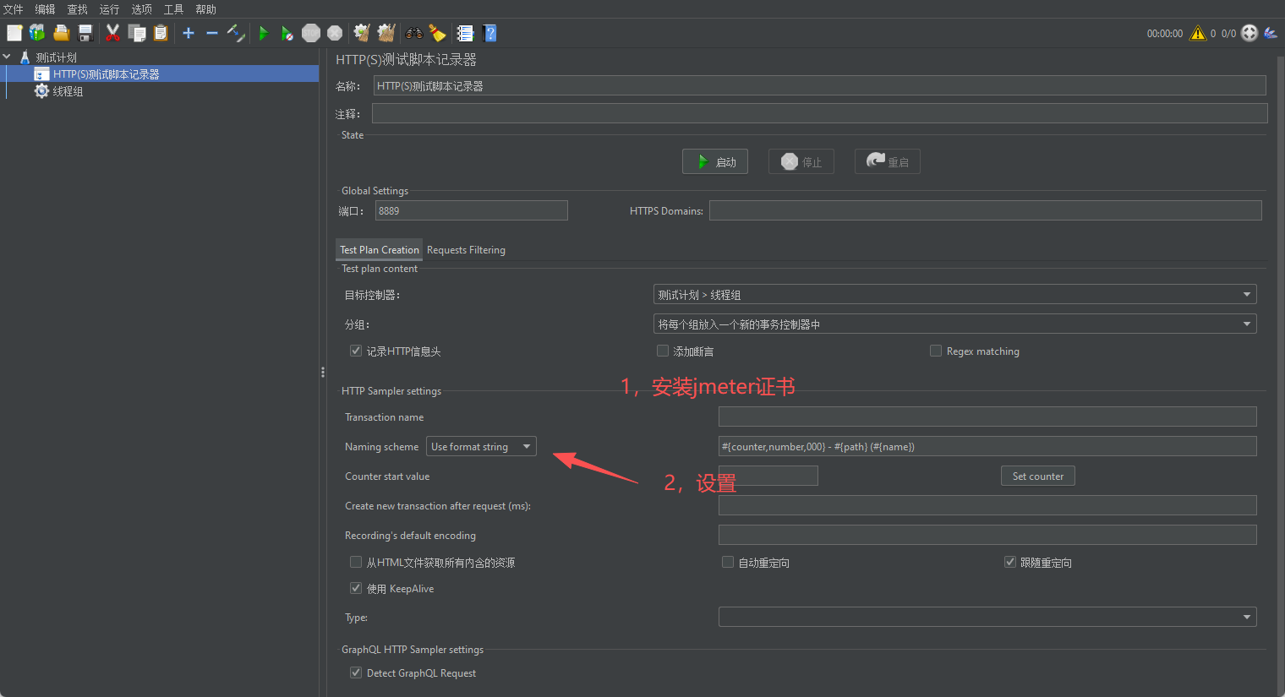The height and width of the screenshot is (697, 1285).
Task: Switch to the Test Plan Creation tab
Action: pos(380,249)
